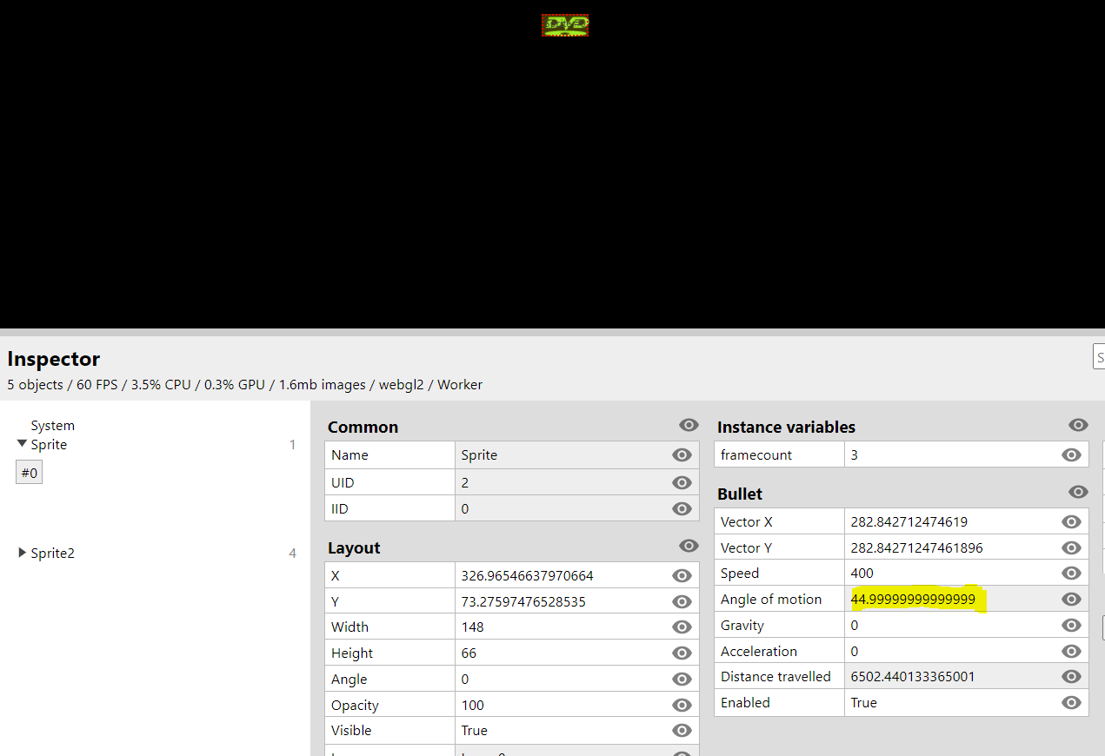Click the UID value 2
Viewport: 1105px width, 756px height.
[x=465, y=482]
